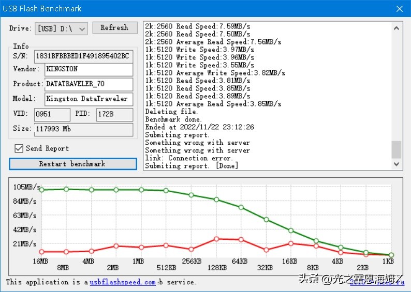Screen dimensions: 411x292
Task: Click the Benchmark done log line
Action: click(171, 119)
